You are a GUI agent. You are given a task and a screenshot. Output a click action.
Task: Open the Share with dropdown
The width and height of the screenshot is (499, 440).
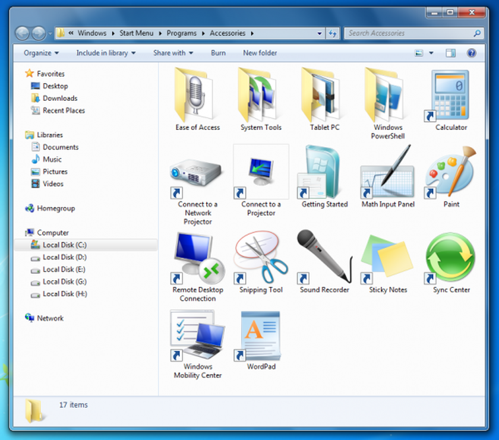point(173,53)
